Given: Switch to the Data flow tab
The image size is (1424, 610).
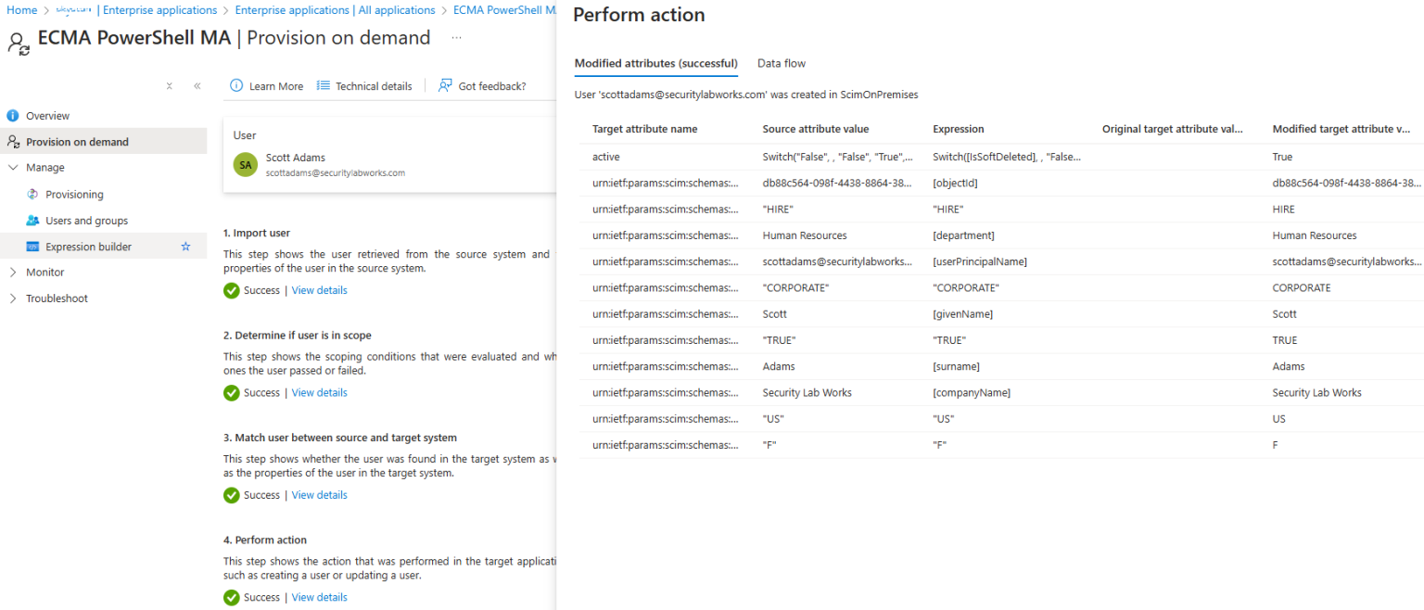Looking at the screenshot, I should (781, 63).
